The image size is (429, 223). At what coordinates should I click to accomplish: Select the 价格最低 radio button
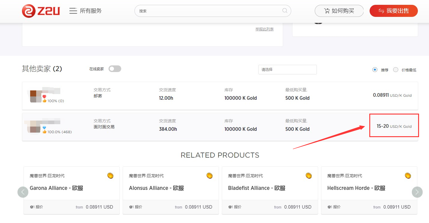pyautogui.click(x=396, y=70)
